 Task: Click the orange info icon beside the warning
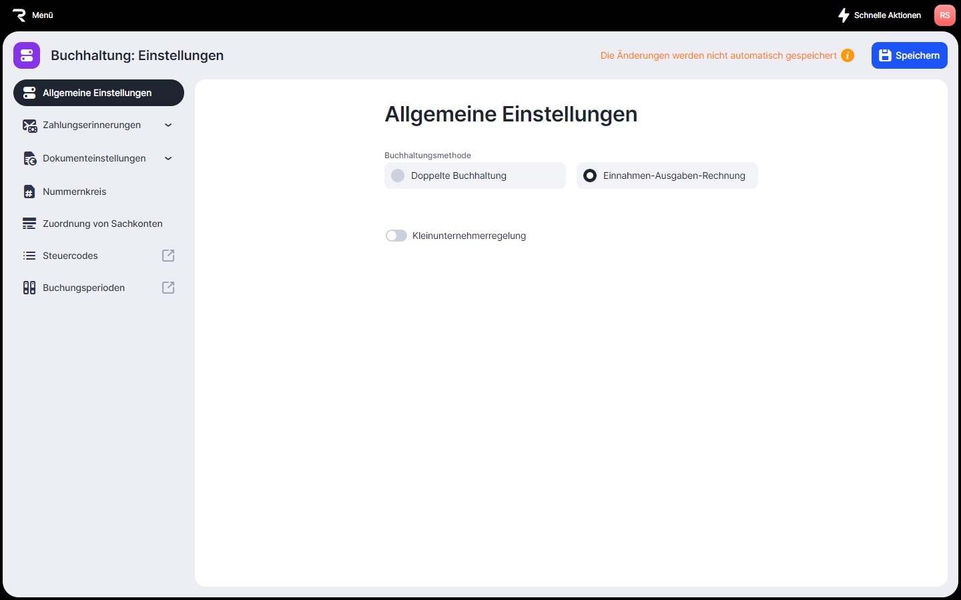[x=848, y=55]
